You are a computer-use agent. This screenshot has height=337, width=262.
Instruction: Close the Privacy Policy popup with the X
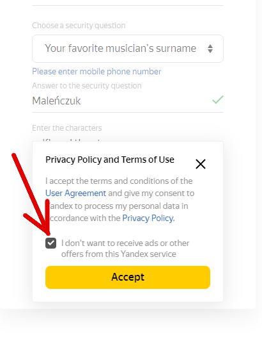click(x=201, y=164)
